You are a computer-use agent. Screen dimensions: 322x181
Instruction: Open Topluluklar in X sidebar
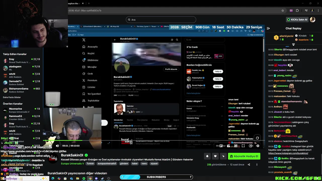click(91, 101)
